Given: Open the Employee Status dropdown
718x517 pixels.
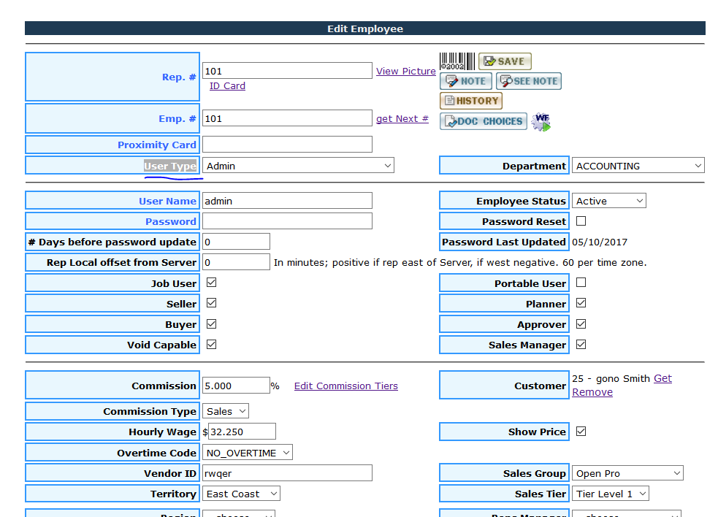Looking at the screenshot, I should 608,201.
